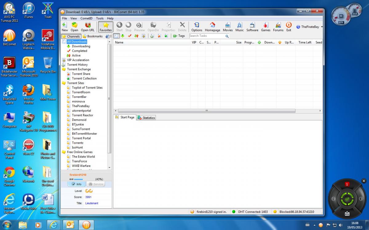The image size is (369, 230).
Task: Open the CometID menu
Action: (86, 18)
